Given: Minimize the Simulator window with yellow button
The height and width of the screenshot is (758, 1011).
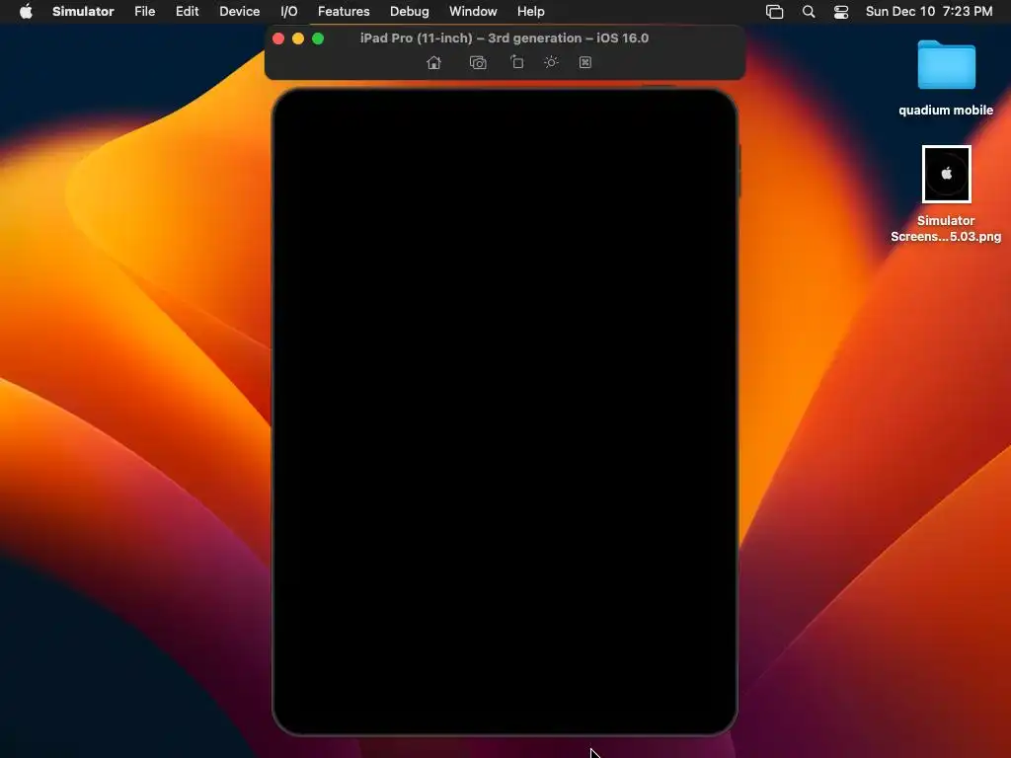Looking at the screenshot, I should (298, 38).
